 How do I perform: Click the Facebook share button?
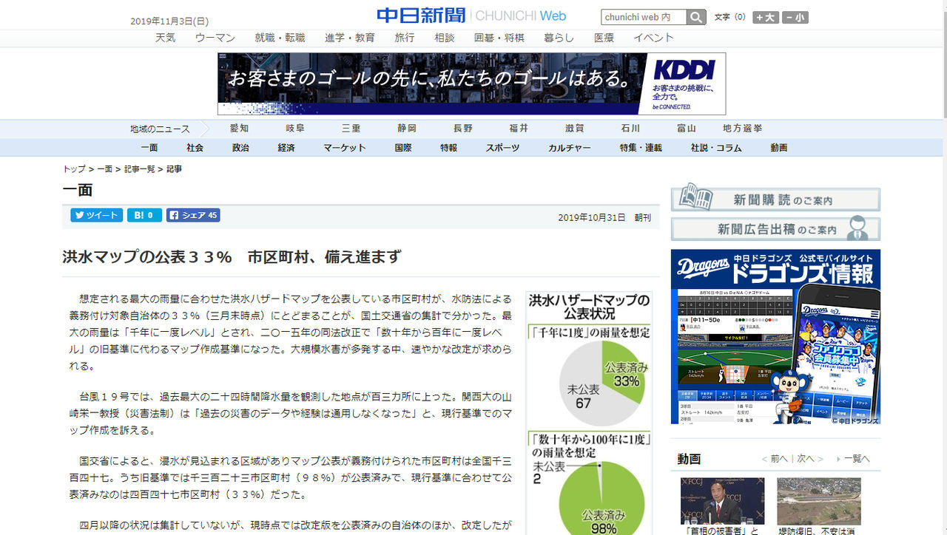pyautogui.click(x=193, y=216)
